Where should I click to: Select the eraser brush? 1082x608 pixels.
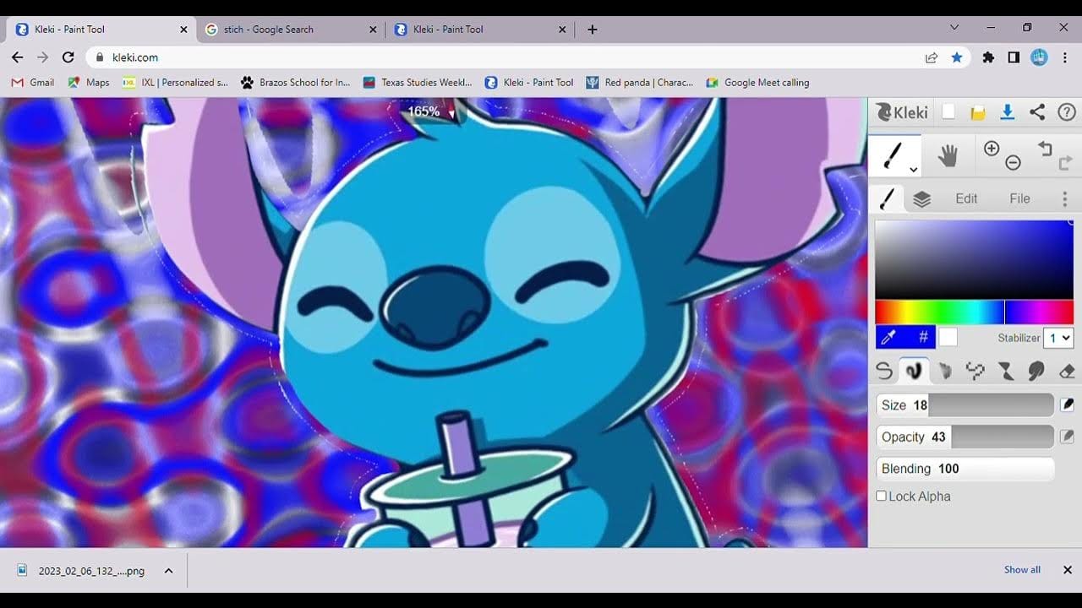click(1067, 370)
